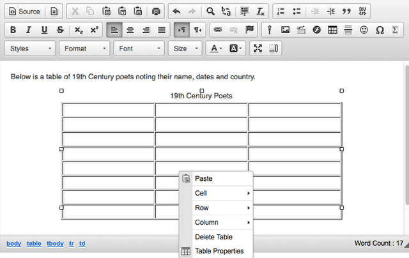
Task: Align the text right
Action: (x=146, y=30)
